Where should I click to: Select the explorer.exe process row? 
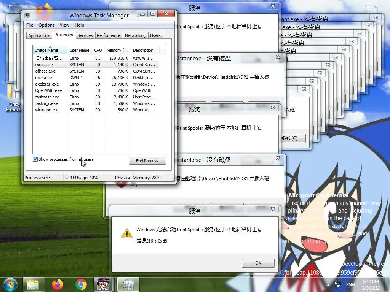click(96, 84)
